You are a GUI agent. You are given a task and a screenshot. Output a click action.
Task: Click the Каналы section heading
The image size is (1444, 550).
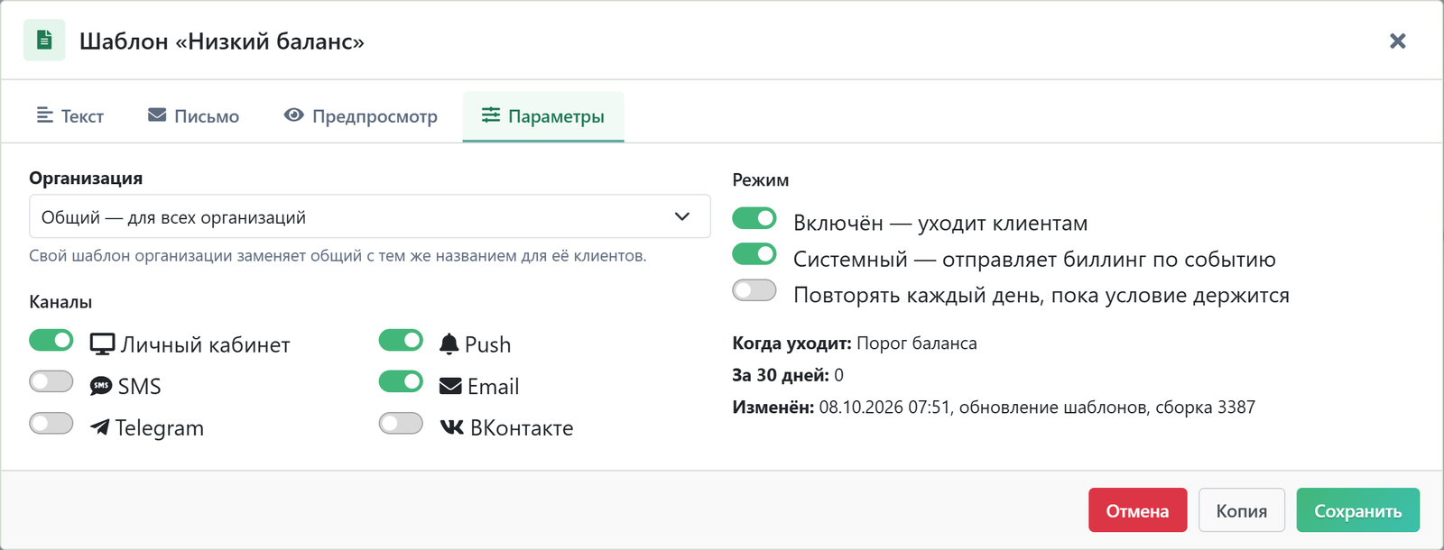click(x=60, y=302)
